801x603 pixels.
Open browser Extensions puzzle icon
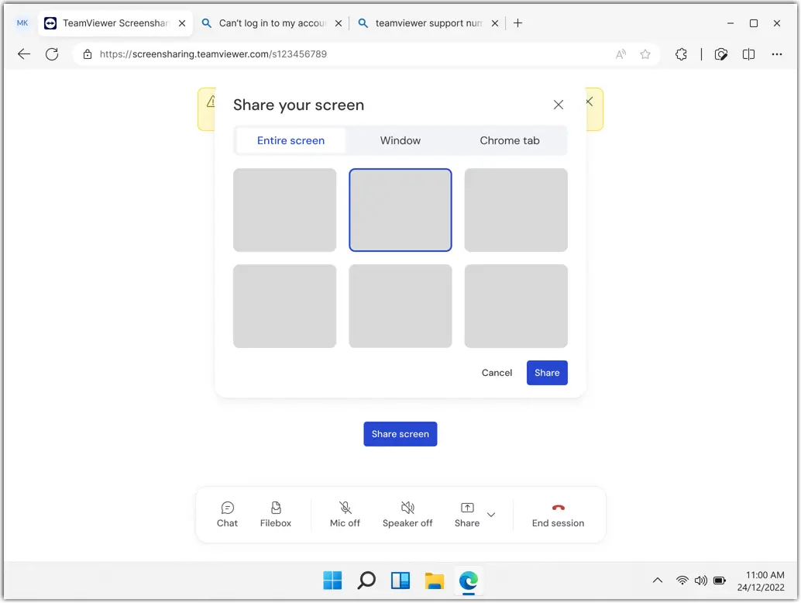click(681, 54)
